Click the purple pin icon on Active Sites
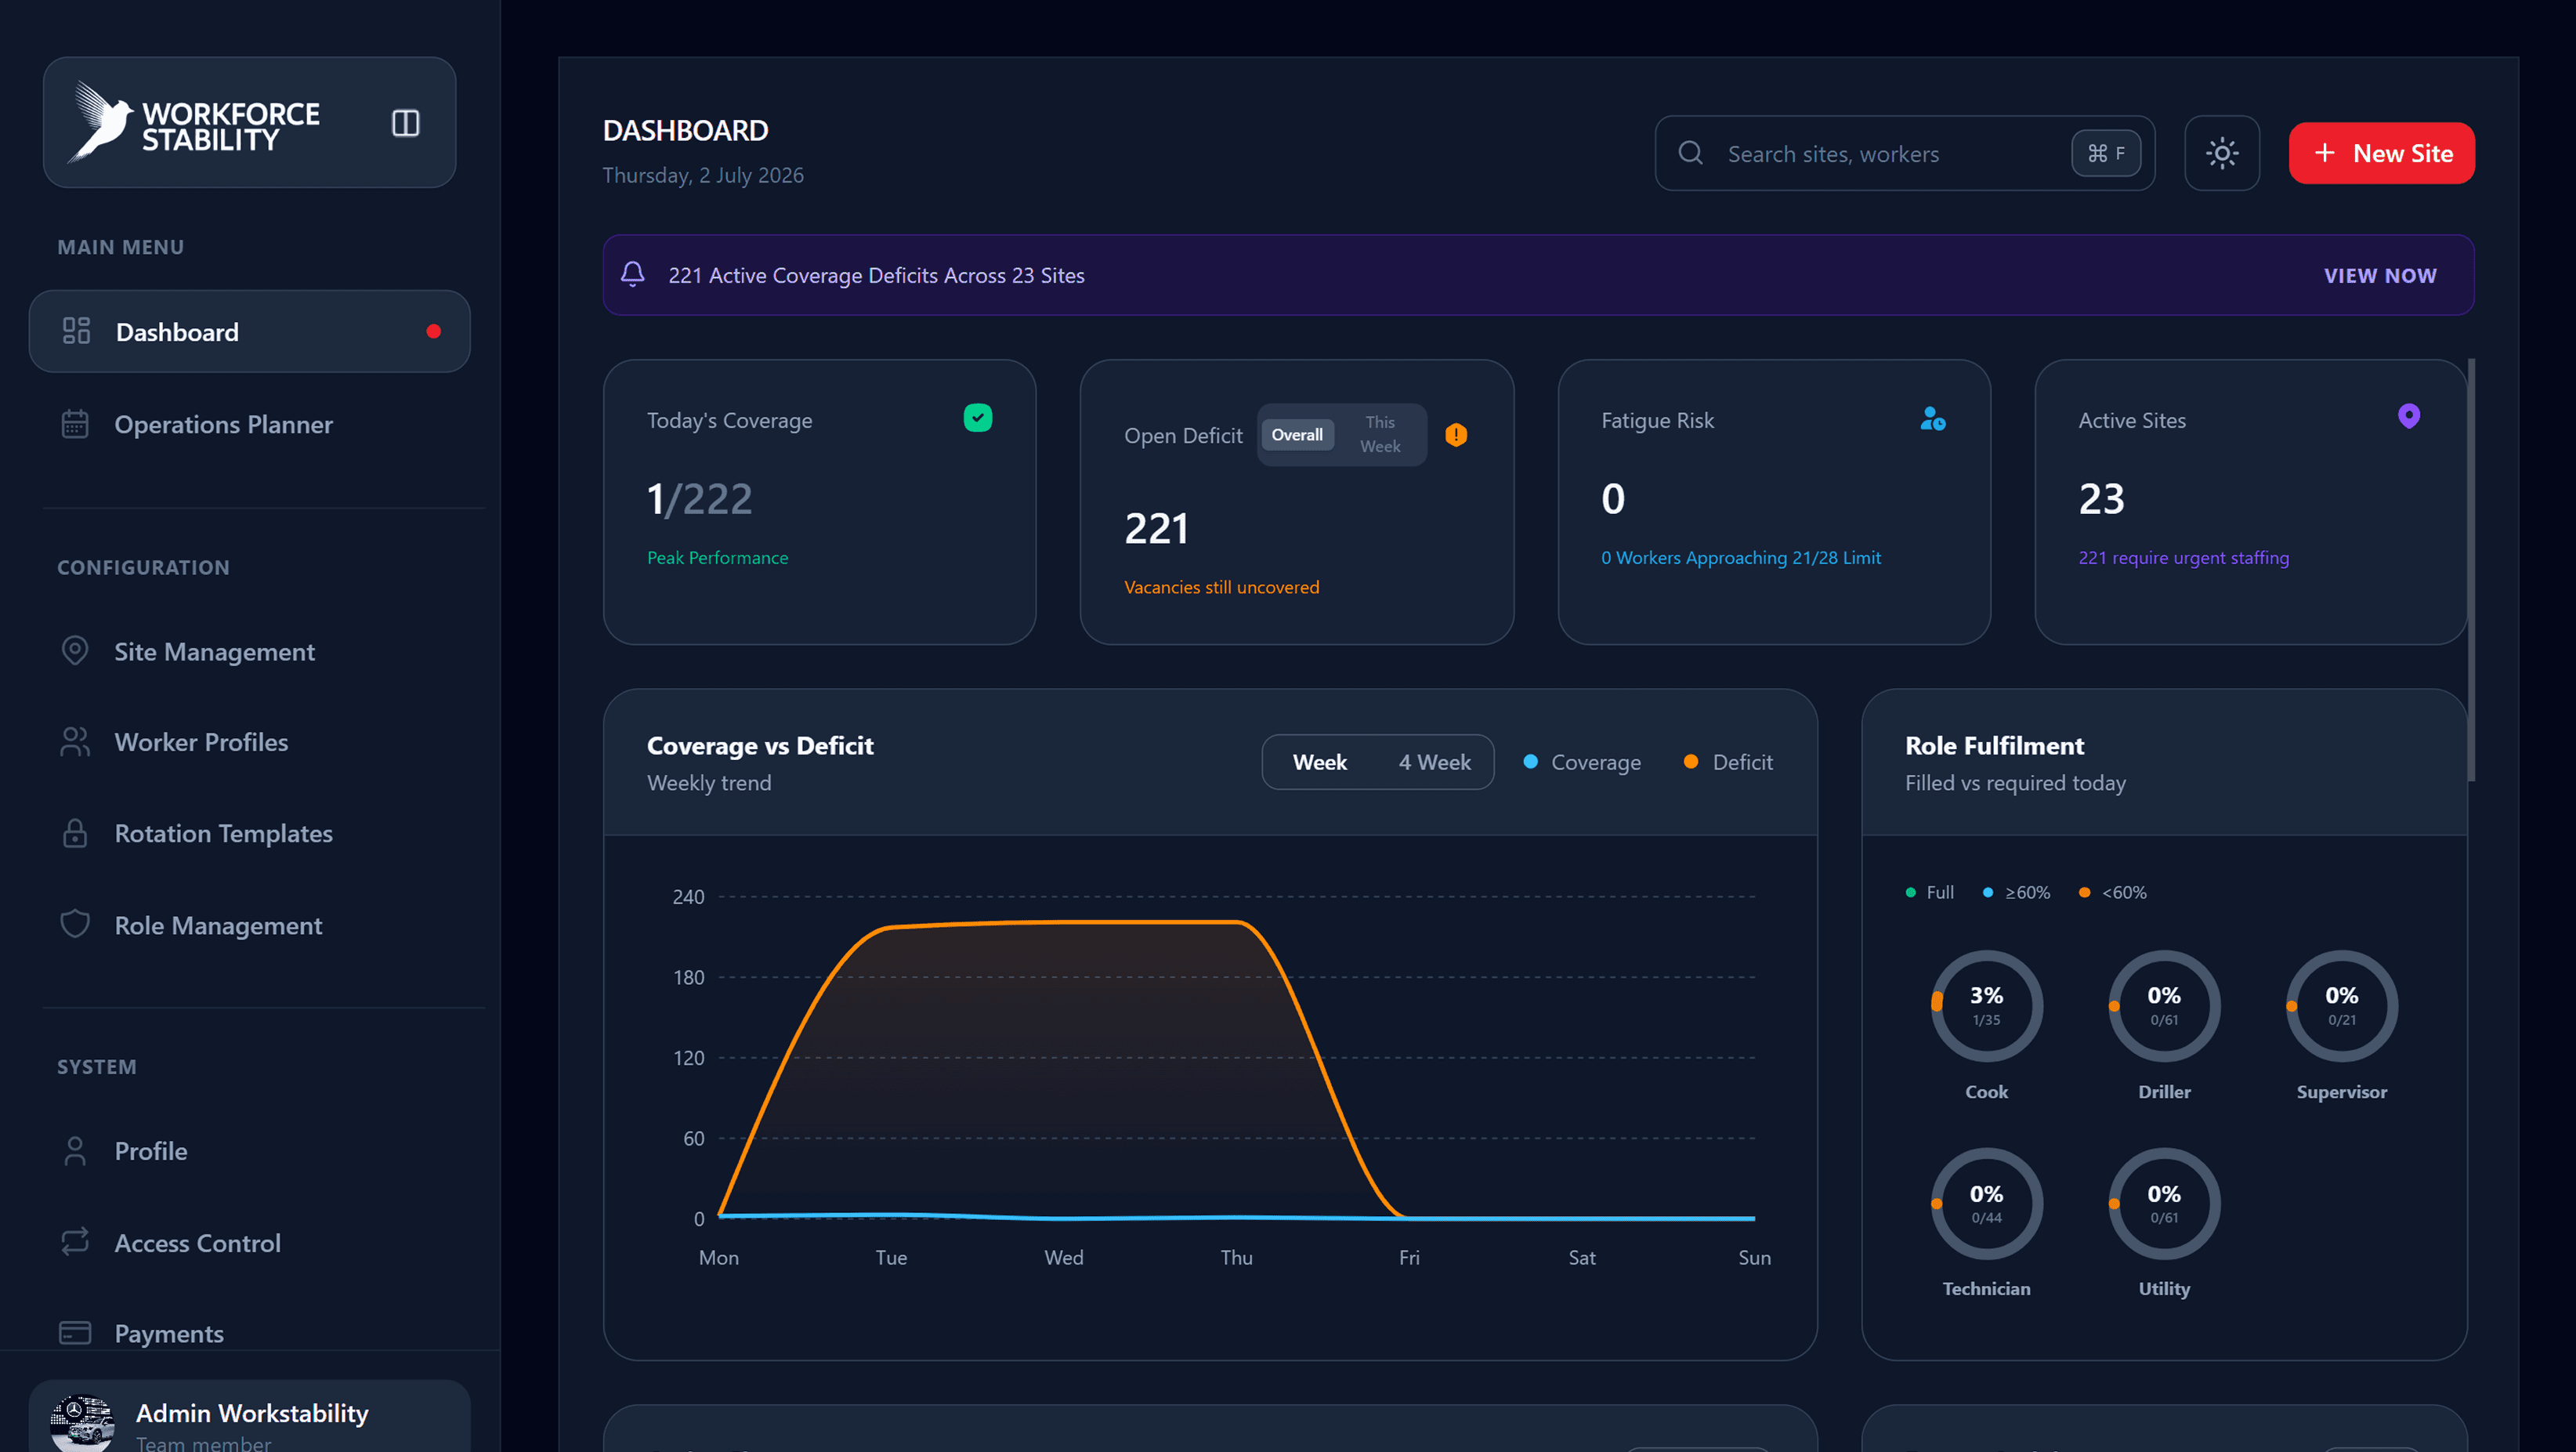Screen dimensions: 2576x1452 click(x=2409, y=416)
